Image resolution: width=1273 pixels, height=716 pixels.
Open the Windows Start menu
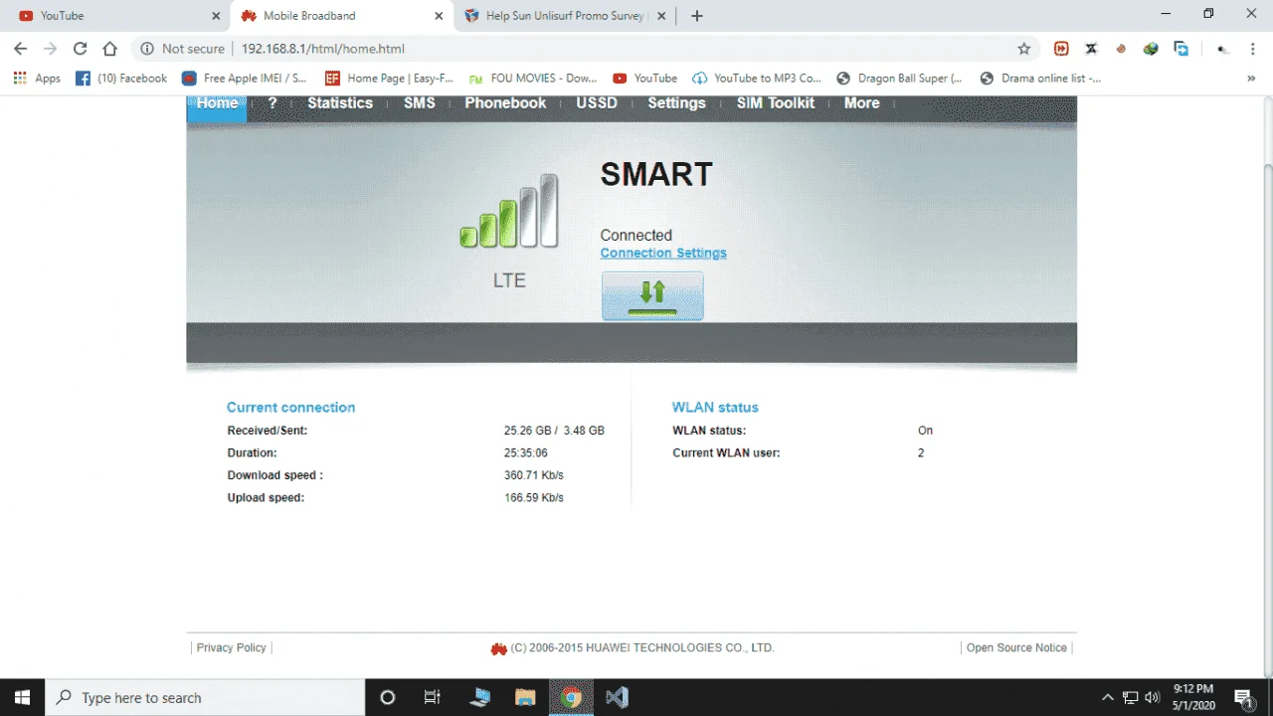(x=22, y=697)
